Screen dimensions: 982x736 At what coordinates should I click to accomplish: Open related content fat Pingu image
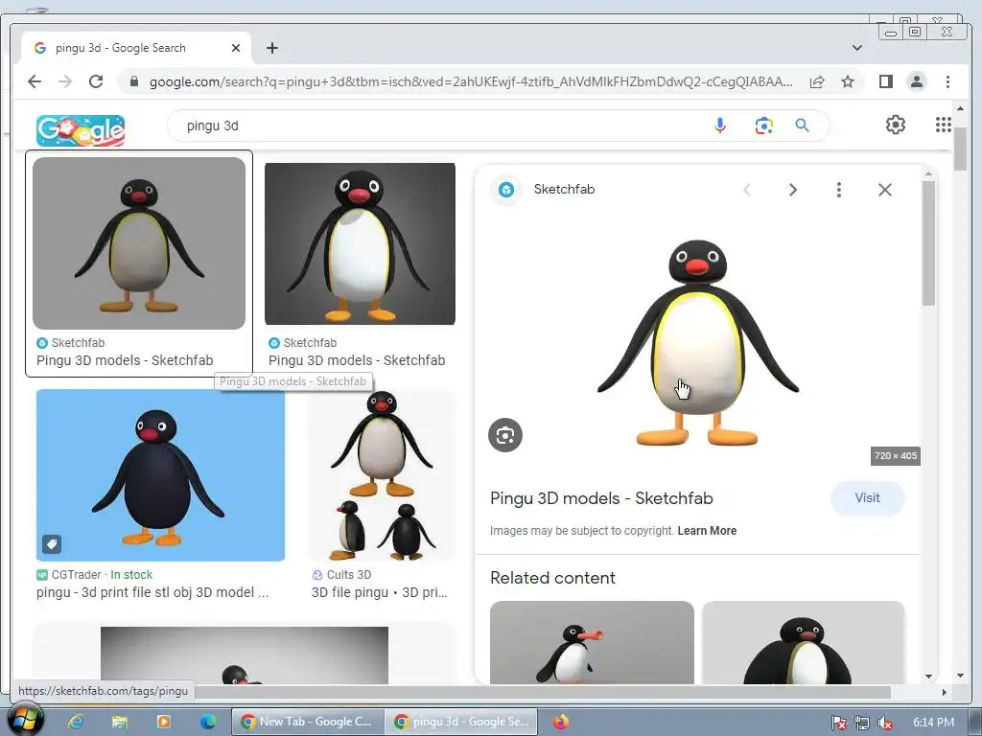[x=804, y=642]
